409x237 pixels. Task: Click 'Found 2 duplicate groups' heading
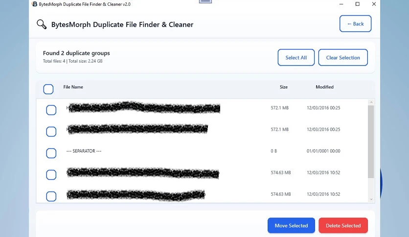tap(76, 53)
